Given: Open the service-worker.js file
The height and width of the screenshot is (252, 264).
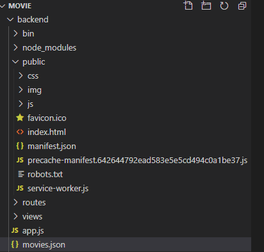Looking at the screenshot, I should 58,189.
